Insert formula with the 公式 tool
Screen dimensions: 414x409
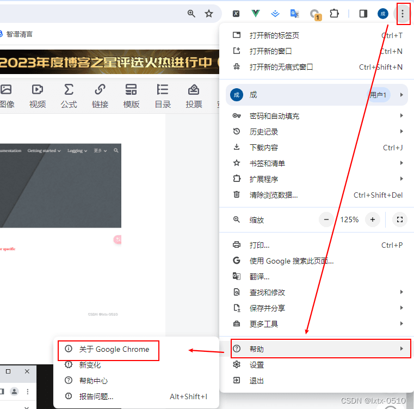[69, 96]
